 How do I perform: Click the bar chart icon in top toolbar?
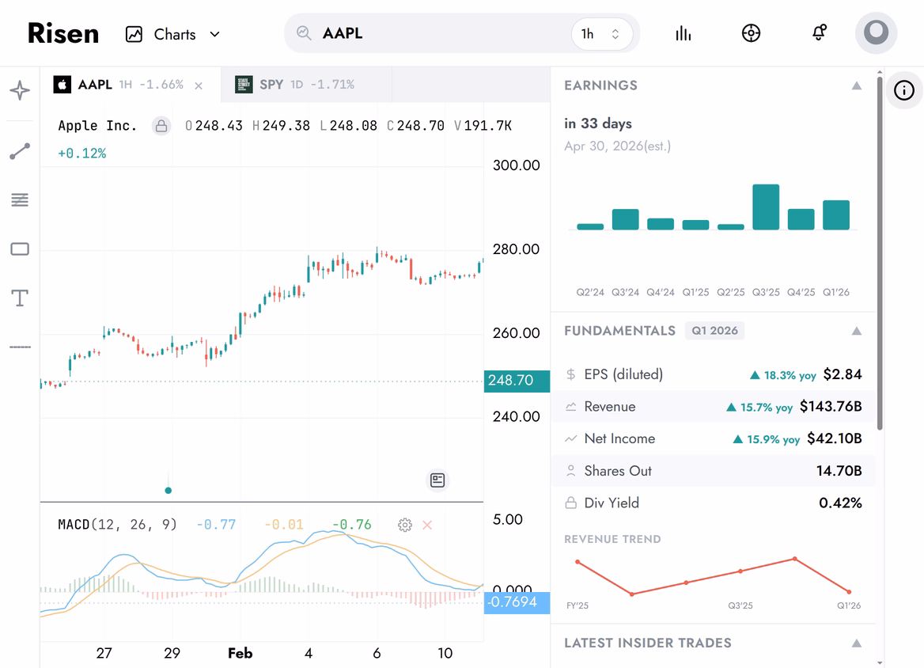point(683,32)
